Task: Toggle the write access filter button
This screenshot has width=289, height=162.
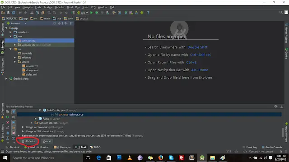Action: point(14,128)
